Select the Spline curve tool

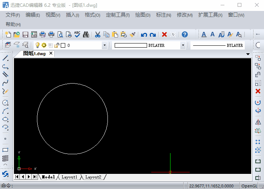click(x=5, y=83)
